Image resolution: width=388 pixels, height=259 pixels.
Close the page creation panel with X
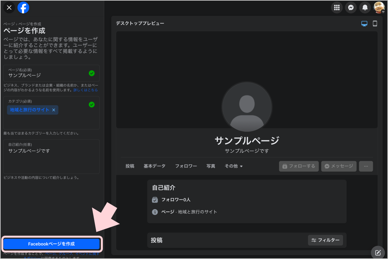click(9, 7)
